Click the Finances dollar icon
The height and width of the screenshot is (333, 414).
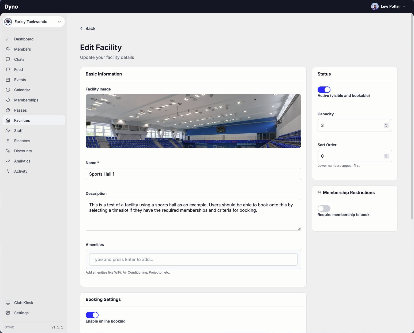pos(8,141)
